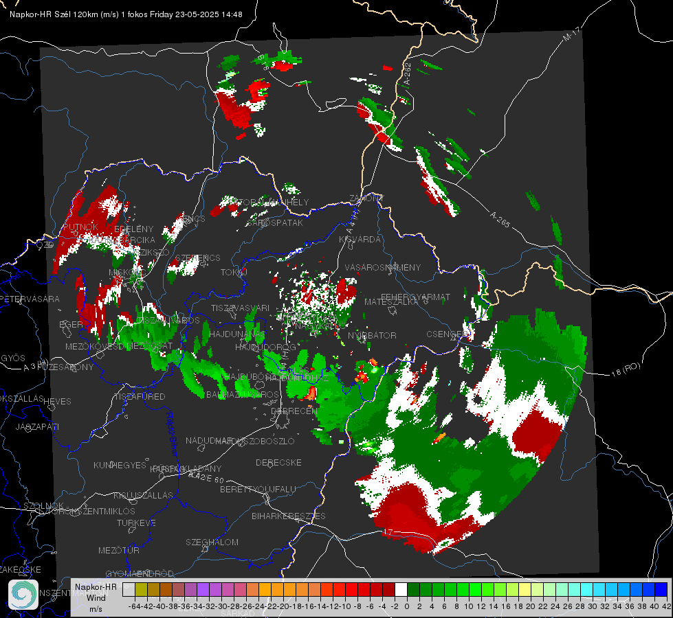The image size is (673, 618).
Task: Select the HAJDÚNÁNÁS town label
Action: (x=237, y=334)
